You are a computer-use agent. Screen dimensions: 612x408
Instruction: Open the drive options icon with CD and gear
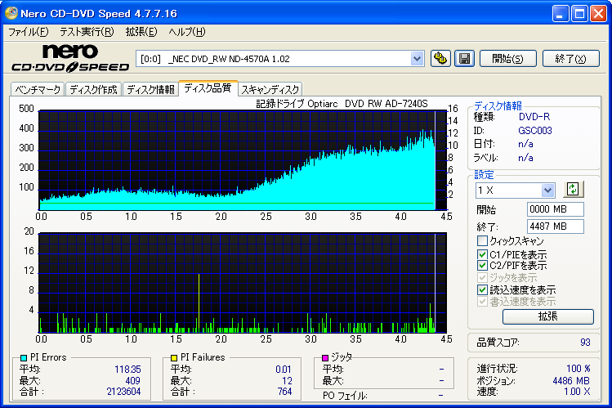[x=440, y=59]
